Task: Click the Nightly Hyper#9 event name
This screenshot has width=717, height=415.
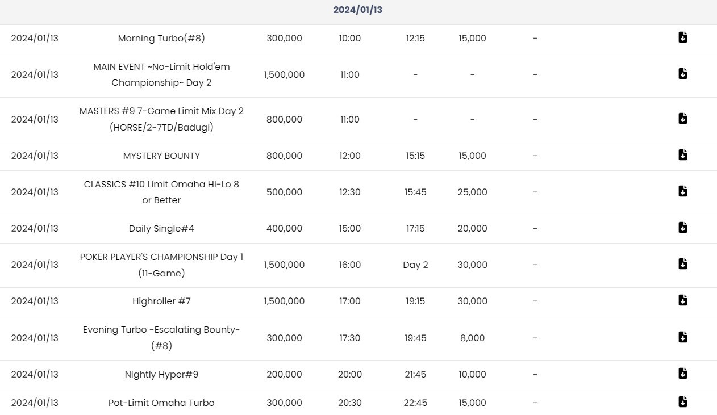Action: pyautogui.click(x=161, y=374)
